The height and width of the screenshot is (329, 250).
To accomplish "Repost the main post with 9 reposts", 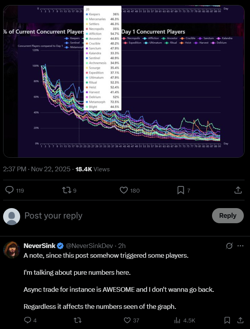I will tap(67, 190).
